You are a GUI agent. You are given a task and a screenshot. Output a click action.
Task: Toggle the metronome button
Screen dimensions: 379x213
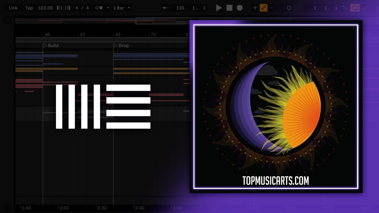[x=99, y=8]
